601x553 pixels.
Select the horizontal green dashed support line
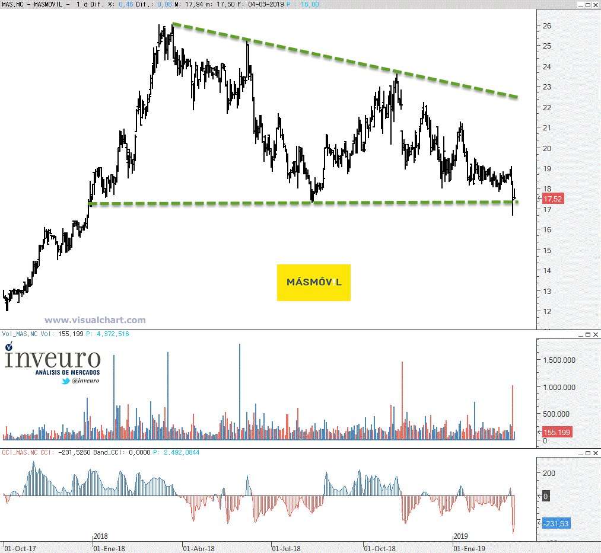pos(304,203)
